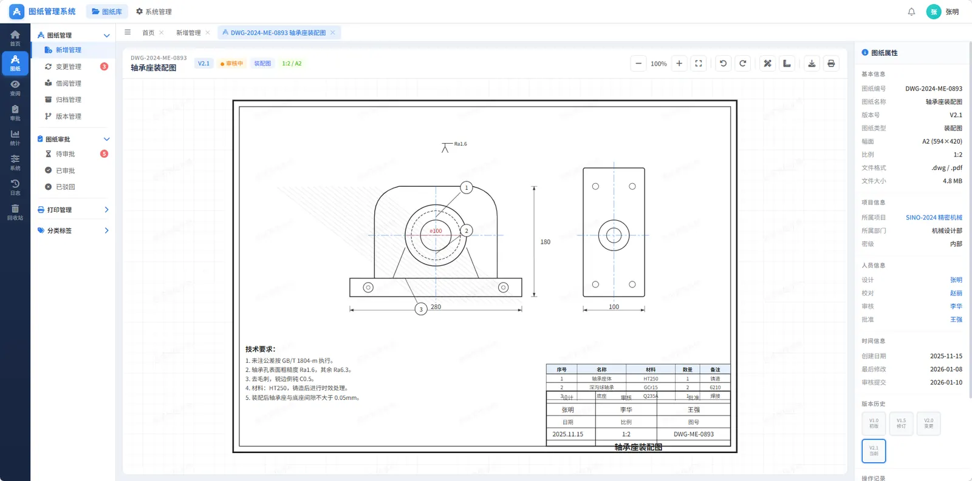Image resolution: width=972 pixels, height=481 pixels.
Task: Click reviewer name 李华 link
Action: coord(956,306)
